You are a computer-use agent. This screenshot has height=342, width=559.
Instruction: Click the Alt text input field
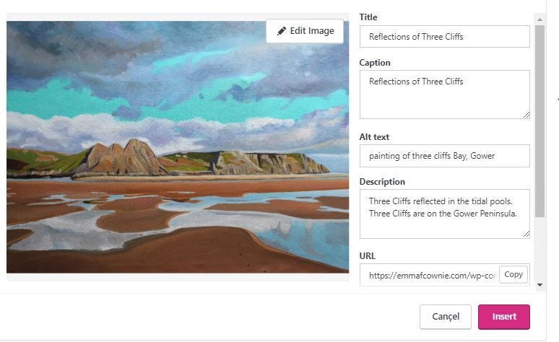coord(444,156)
